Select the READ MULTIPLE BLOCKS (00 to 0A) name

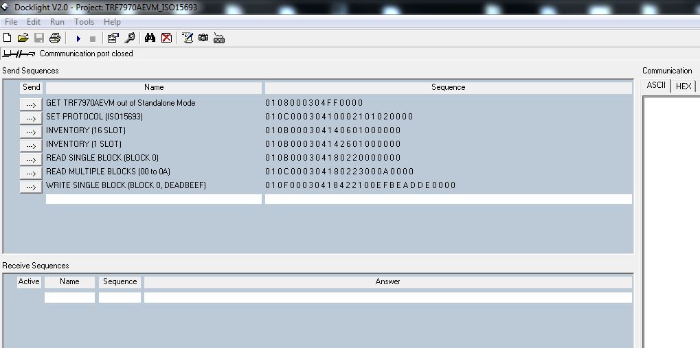tap(108, 172)
